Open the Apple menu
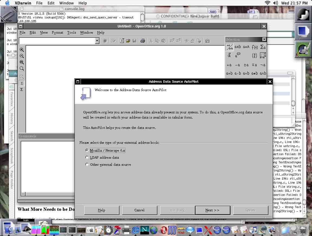Image resolution: width=312 pixels, height=236 pixels. [7, 3]
